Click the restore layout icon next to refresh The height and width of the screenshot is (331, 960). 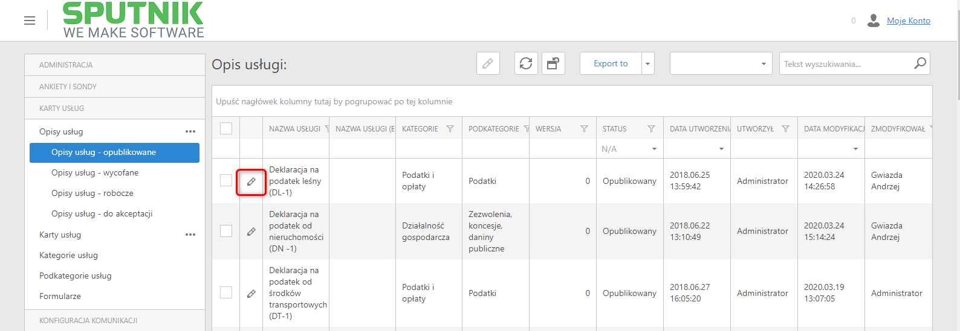553,63
